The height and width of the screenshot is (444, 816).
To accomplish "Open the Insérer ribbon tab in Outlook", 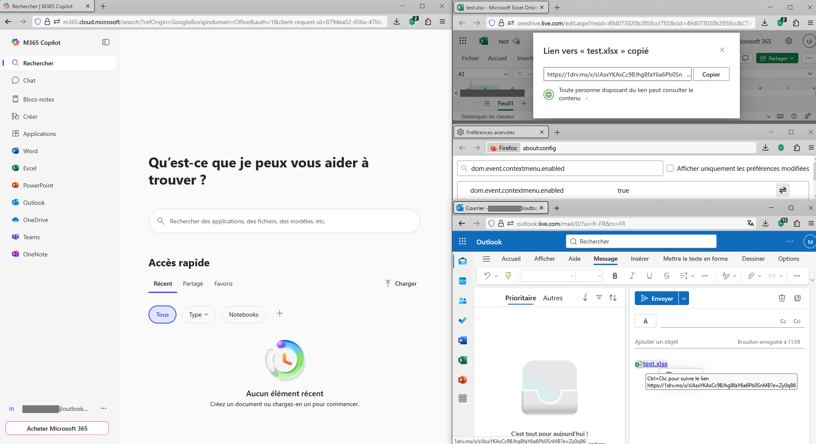I will coord(640,259).
